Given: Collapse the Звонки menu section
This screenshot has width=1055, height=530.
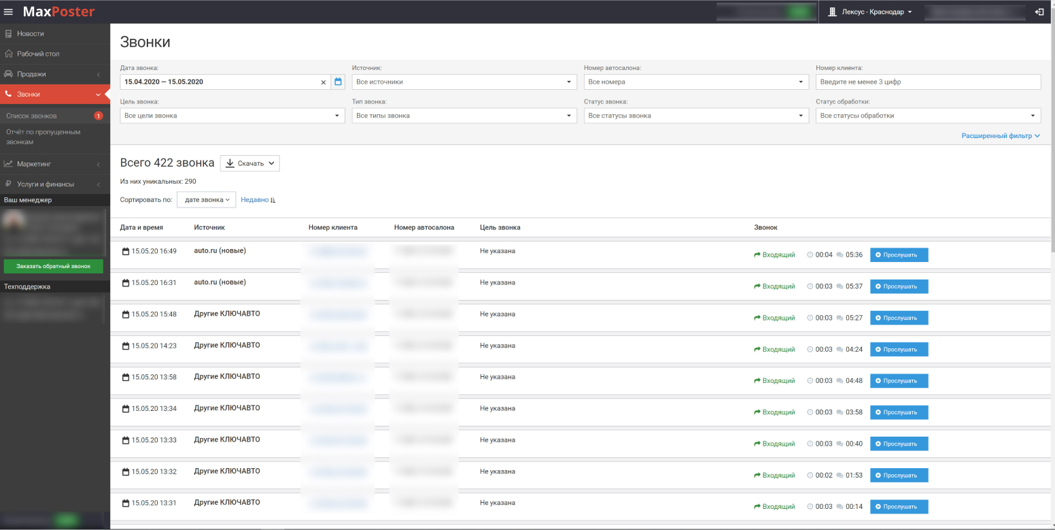Looking at the screenshot, I should [x=55, y=94].
